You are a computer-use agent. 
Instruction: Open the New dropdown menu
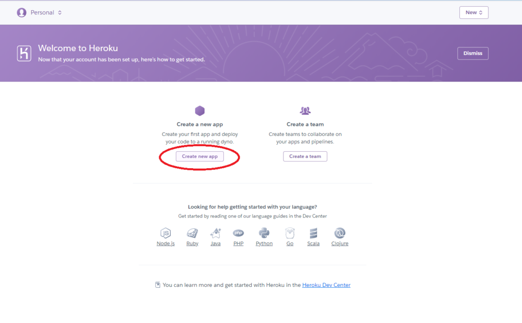tap(474, 12)
